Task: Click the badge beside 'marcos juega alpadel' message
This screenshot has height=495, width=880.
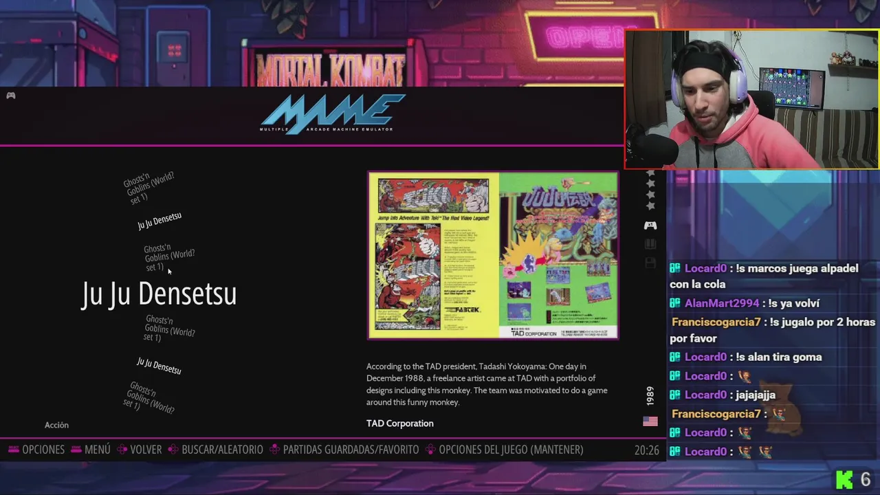Action: (675, 268)
